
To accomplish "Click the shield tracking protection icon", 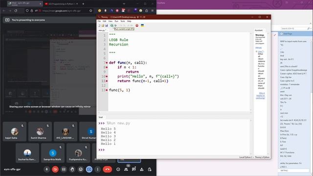I will [27, 11].
